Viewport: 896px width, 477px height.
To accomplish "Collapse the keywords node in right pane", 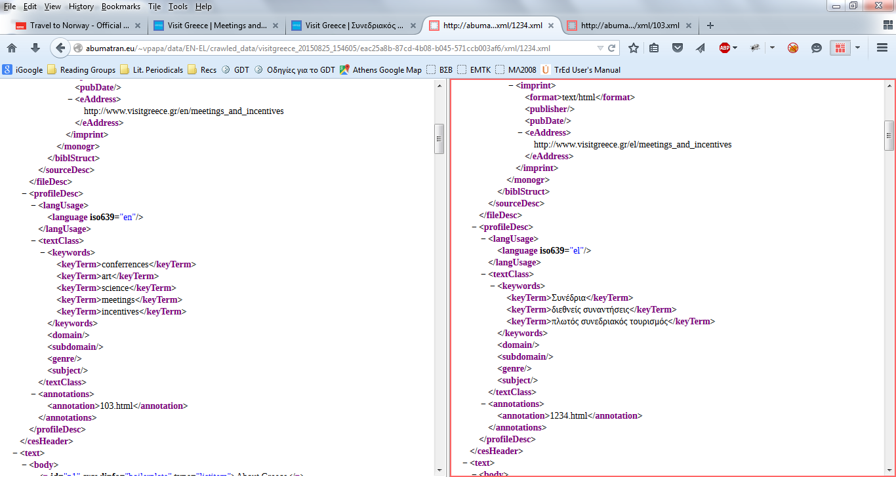I will coord(492,286).
